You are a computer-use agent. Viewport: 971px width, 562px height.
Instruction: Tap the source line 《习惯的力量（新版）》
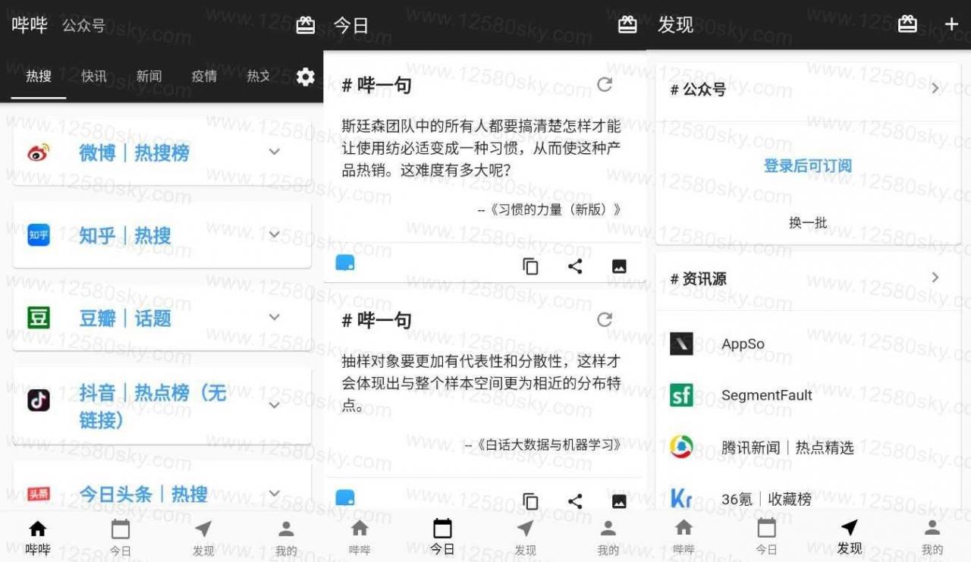[550, 209]
